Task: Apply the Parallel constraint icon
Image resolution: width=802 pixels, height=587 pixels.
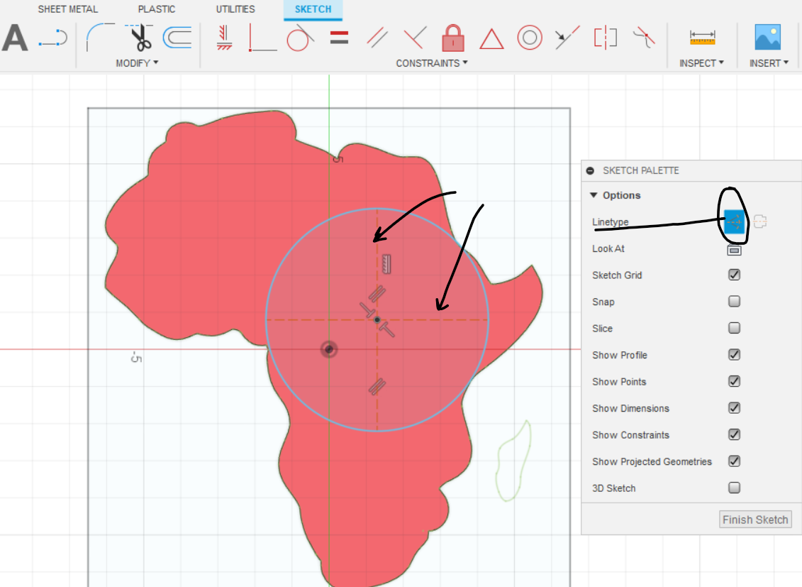Action: pos(377,38)
